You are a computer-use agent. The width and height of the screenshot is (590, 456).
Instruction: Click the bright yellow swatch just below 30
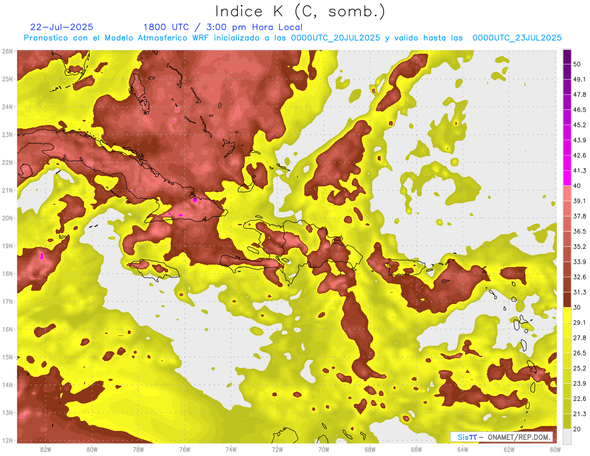(x=567, y=314)
